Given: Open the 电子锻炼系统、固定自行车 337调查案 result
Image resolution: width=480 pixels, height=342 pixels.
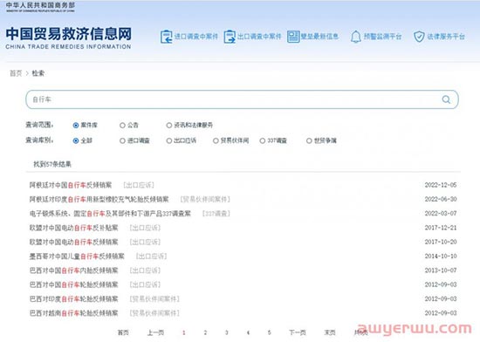Looking at the screenshot, I should coord(110,214).
